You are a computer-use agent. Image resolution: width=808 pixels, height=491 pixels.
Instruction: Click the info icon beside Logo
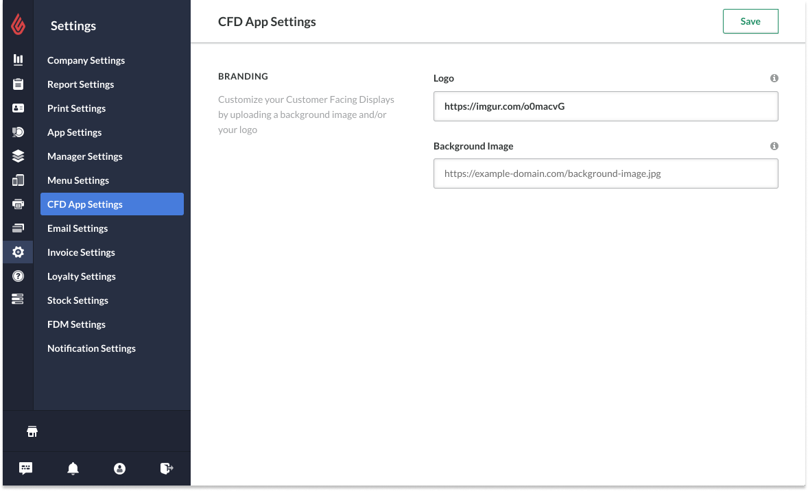(x=774, y=78)
